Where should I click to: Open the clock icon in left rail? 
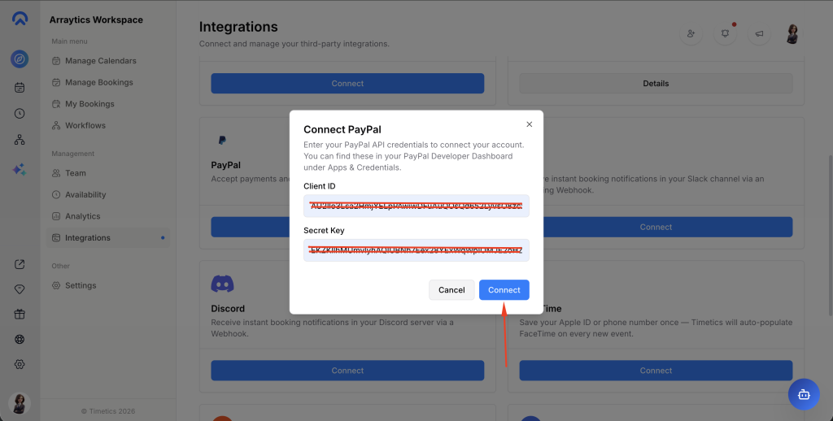20,114
